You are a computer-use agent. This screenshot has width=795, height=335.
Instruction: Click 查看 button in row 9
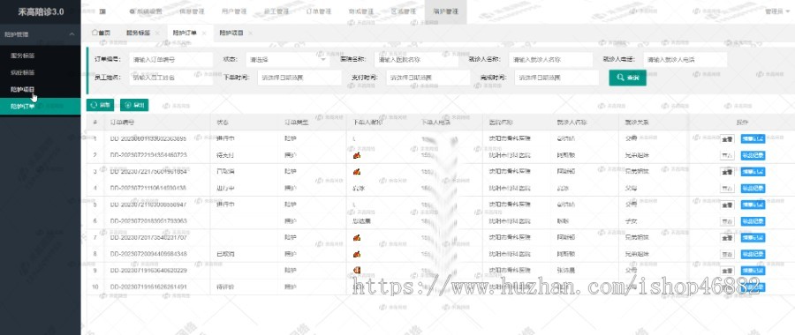pos(727,271)
